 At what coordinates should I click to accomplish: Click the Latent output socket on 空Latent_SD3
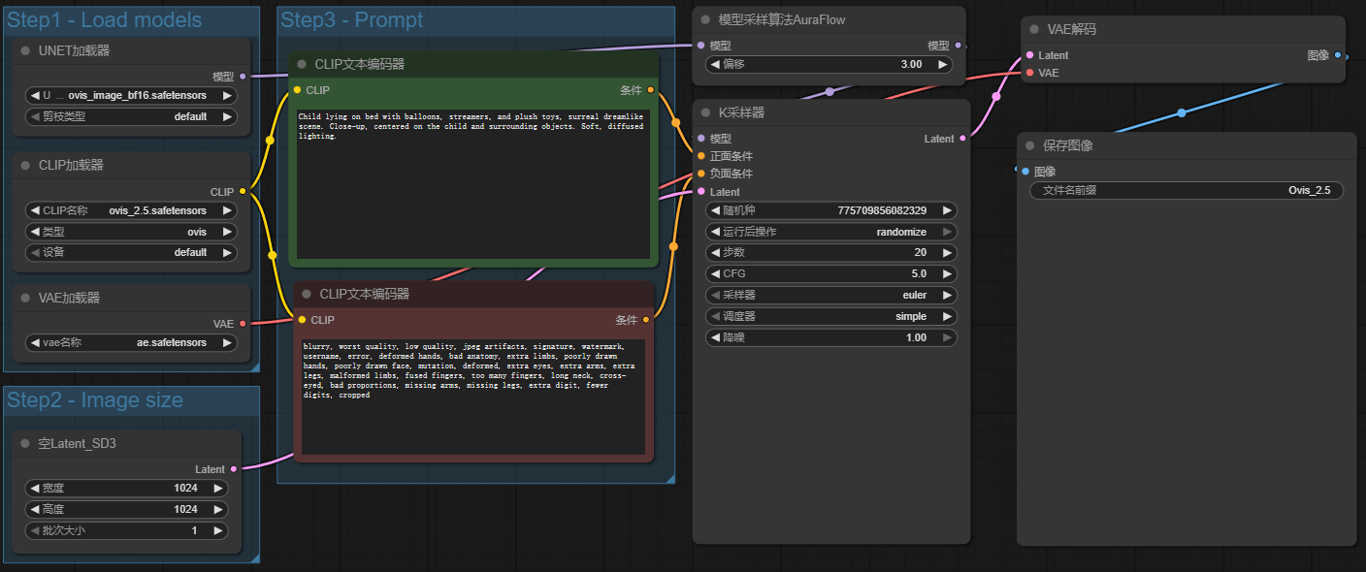tap(234, 469)
